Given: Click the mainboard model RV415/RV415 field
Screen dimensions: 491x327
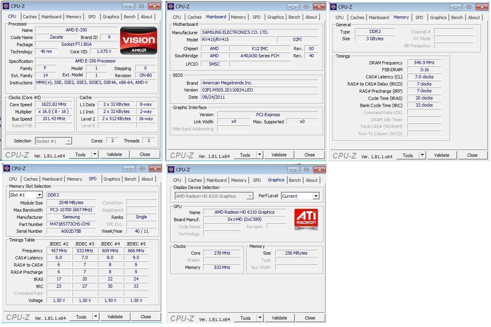Looking at the screenshot, I should (x=238, y=39).
